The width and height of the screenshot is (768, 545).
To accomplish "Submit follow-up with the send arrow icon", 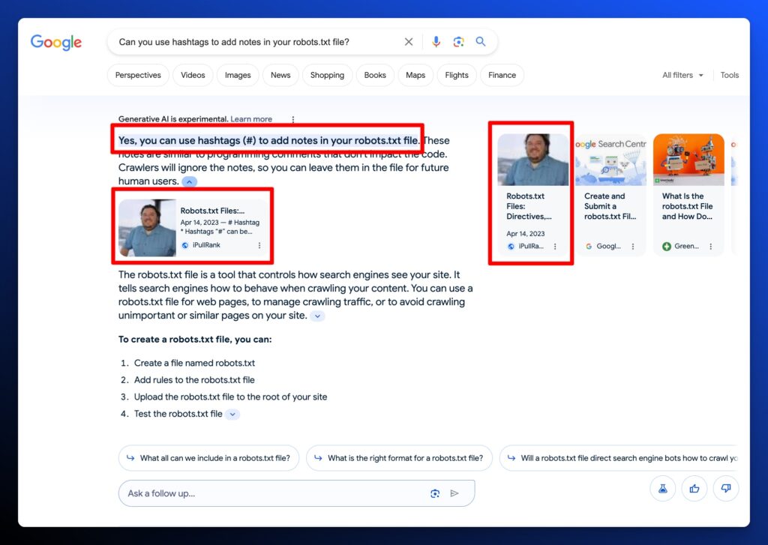I will coord(454,493).
